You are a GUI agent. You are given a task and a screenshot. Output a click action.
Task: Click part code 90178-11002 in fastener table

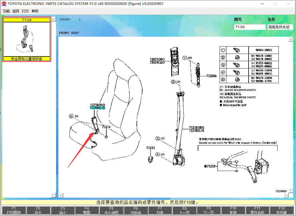pyautogui.click(x=264, y=56)
